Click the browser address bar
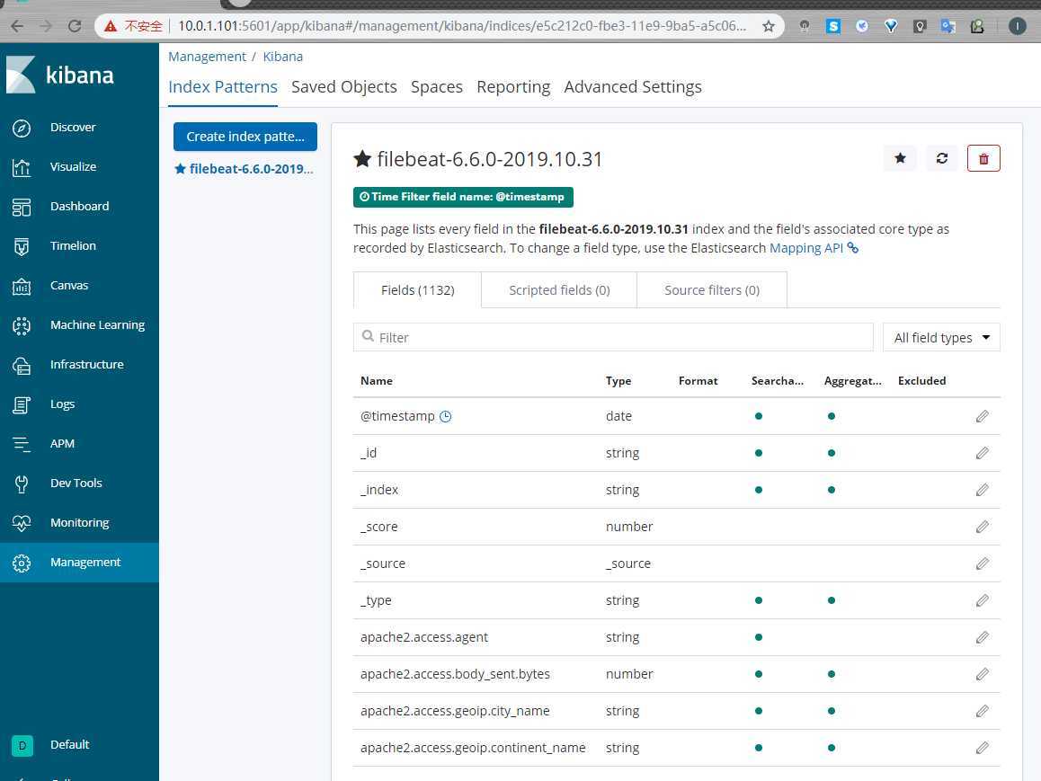 pos(461,26)
